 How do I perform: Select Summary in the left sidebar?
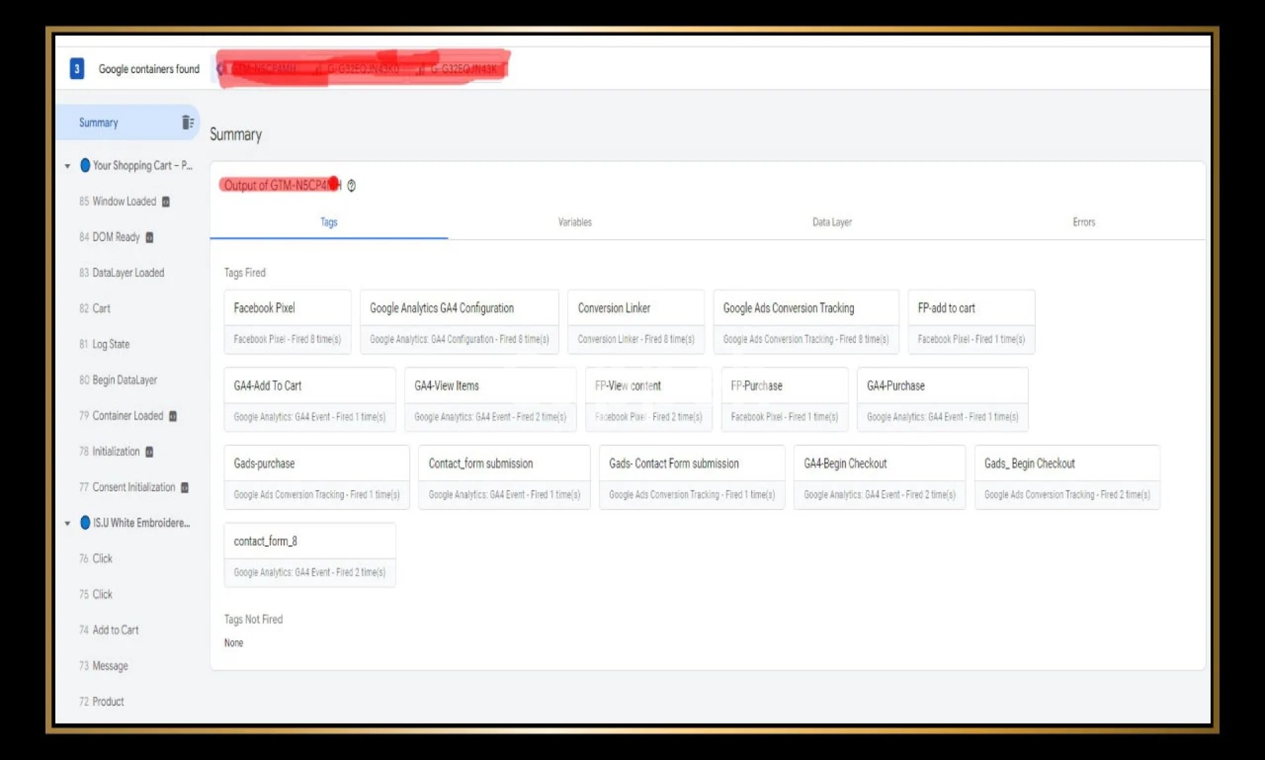point(99,122)
